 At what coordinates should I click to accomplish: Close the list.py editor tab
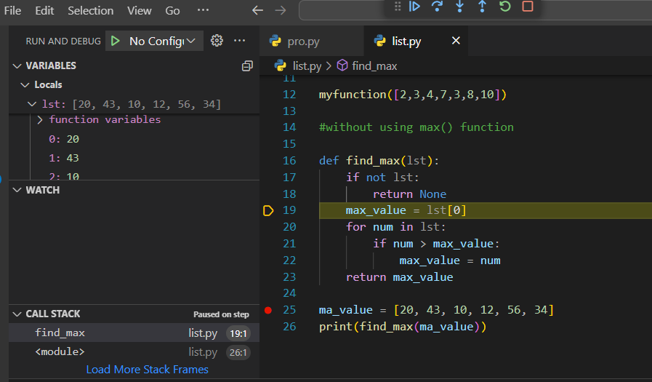coord(456,41)
